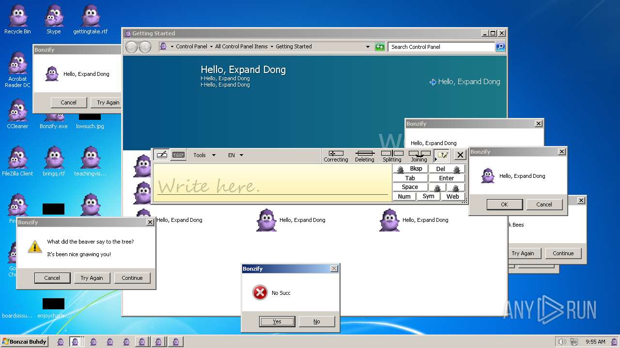
Task: Go back in Control Panel window
Action: 131,47
